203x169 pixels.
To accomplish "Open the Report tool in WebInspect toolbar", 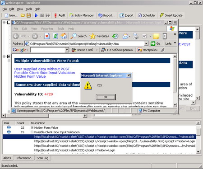I will pyautogui.click(x=107, y=15).
